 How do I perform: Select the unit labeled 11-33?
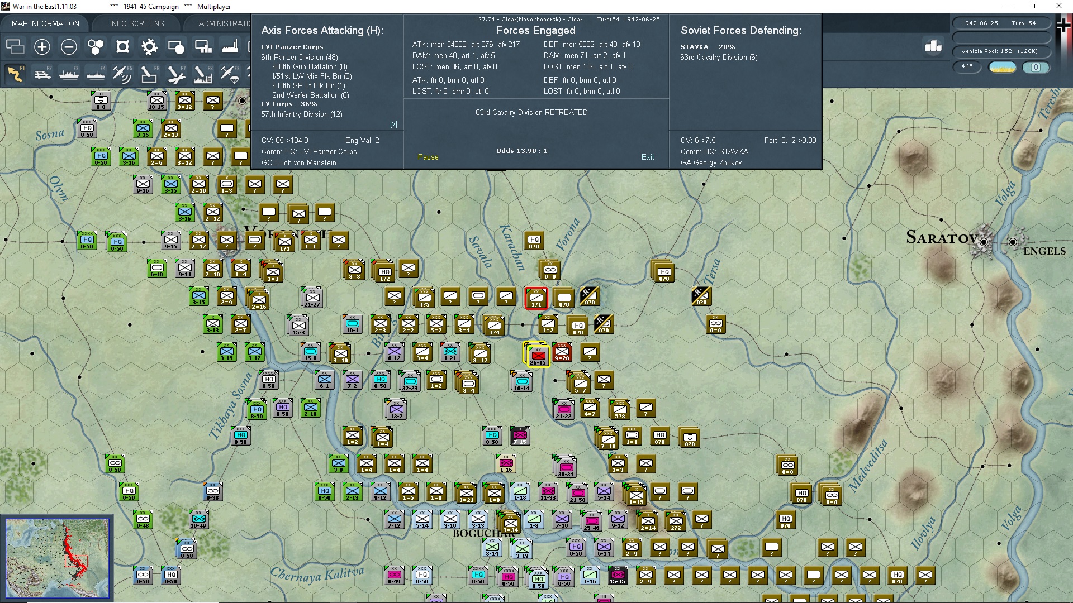pyautogui.click(x=548, y=491)
